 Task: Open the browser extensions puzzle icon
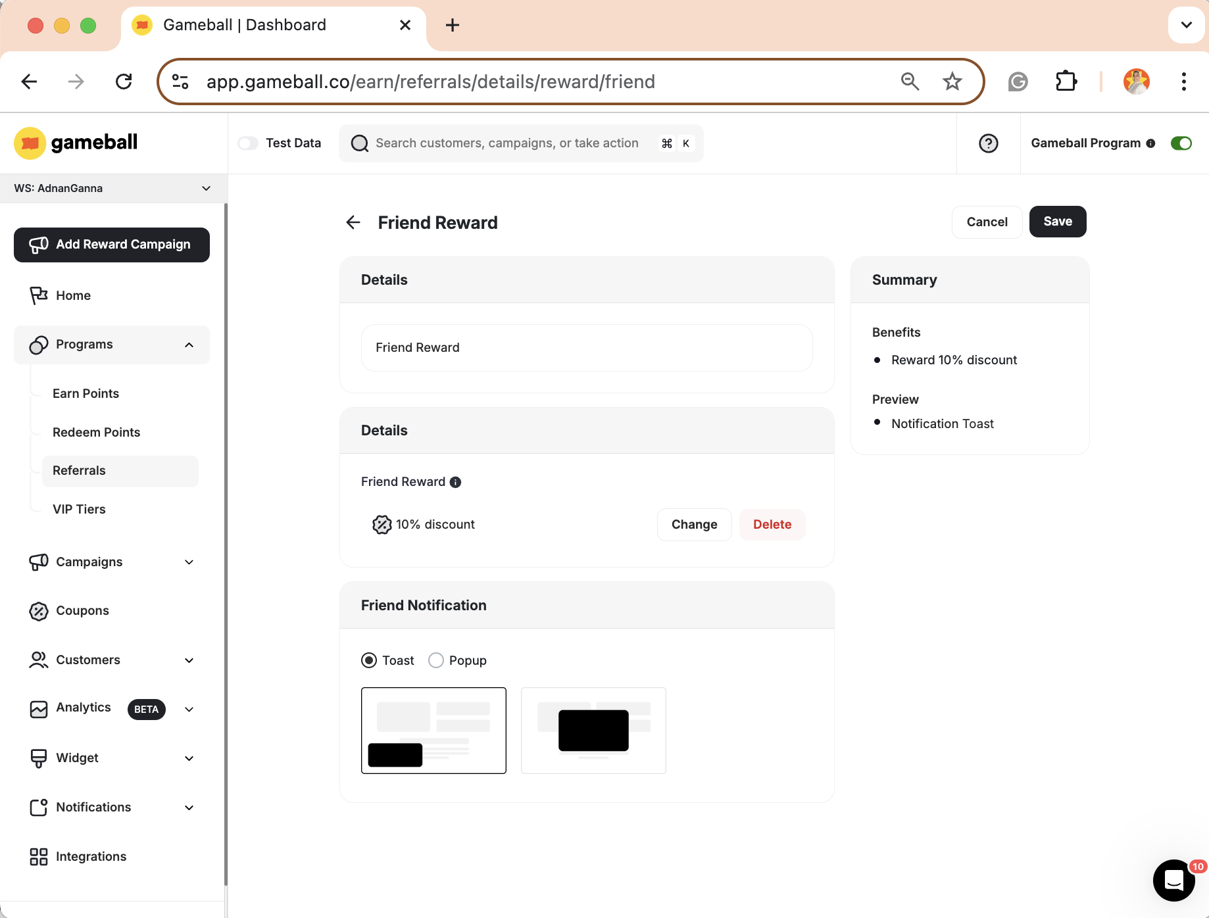click(1066, 82)
